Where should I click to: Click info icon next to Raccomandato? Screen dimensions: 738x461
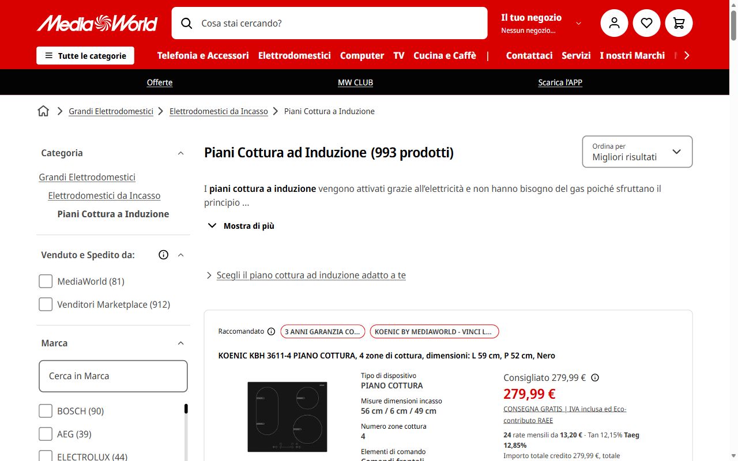coord(271,331)
